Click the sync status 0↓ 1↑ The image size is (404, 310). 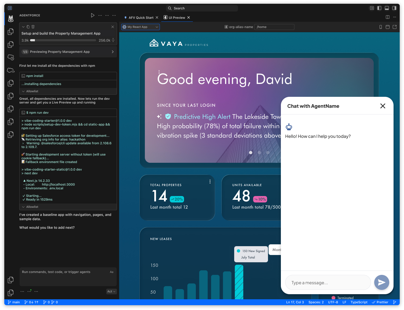pos(31,302)
